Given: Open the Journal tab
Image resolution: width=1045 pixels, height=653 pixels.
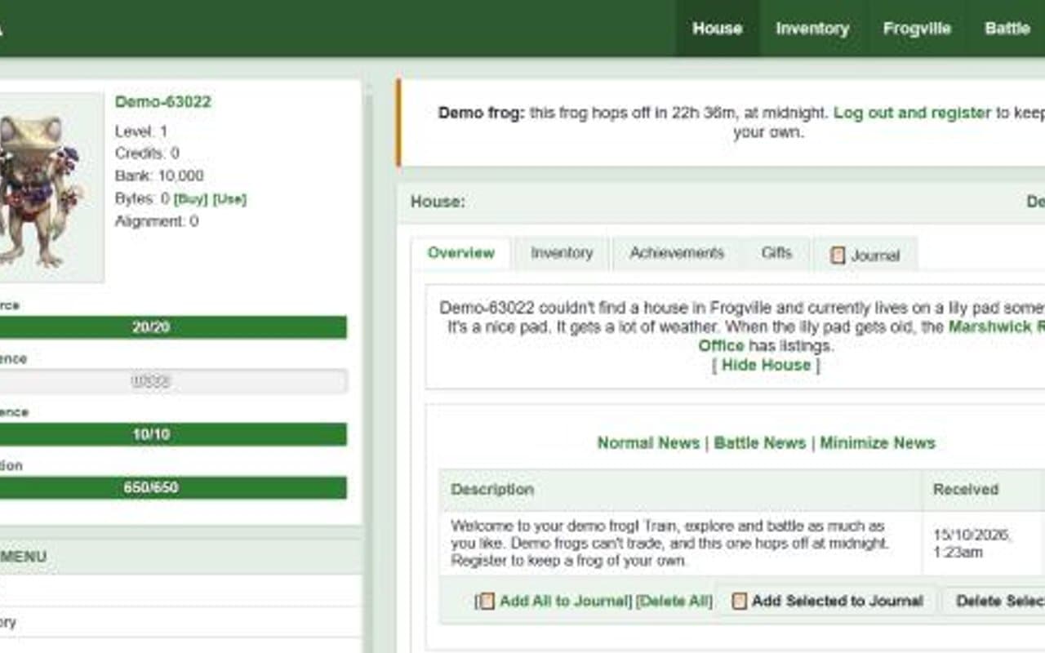Looking at the screenshot, I should [x=865, y=255].
